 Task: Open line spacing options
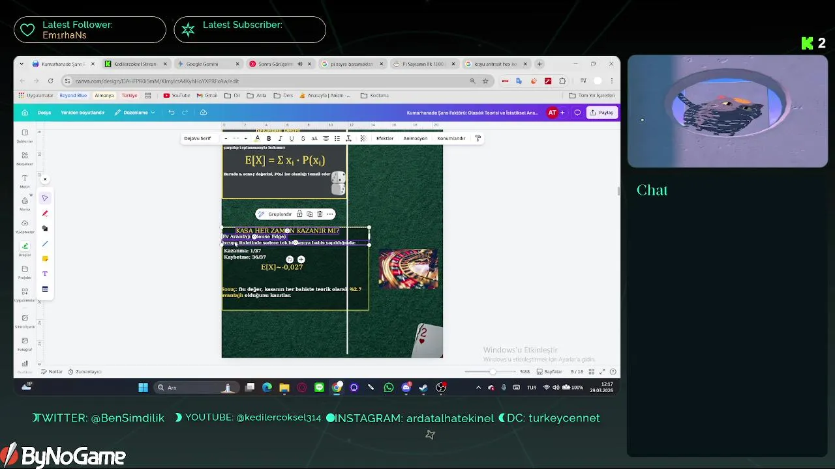pos(348,138)
